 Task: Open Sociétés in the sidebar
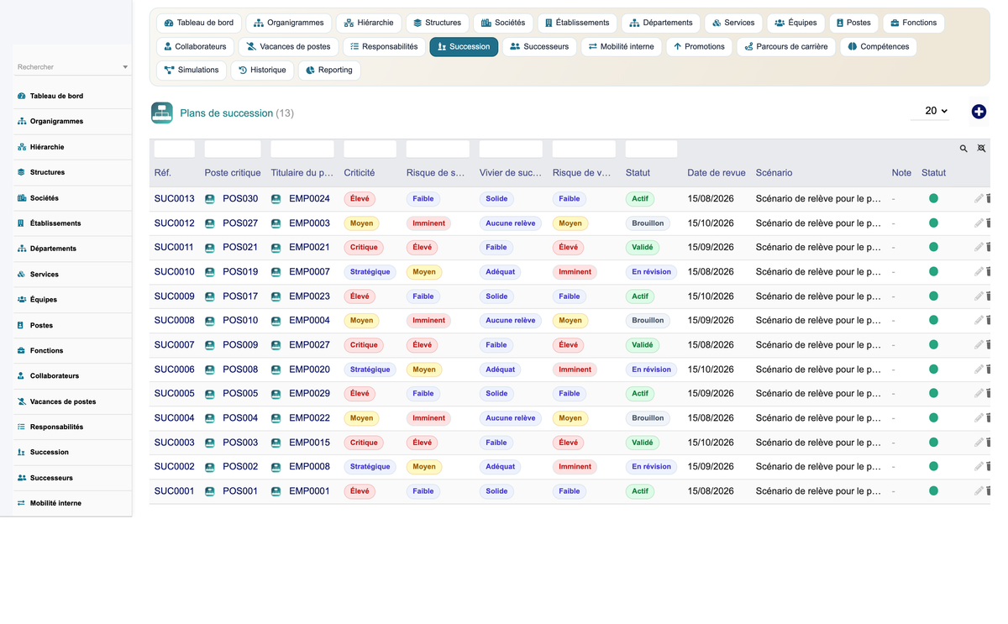pyautogui.click(x=44, y=198)
